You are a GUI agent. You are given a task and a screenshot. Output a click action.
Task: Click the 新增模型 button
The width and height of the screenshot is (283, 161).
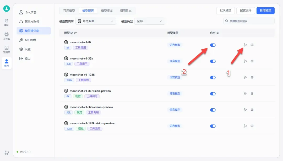(x=265, y=10)
